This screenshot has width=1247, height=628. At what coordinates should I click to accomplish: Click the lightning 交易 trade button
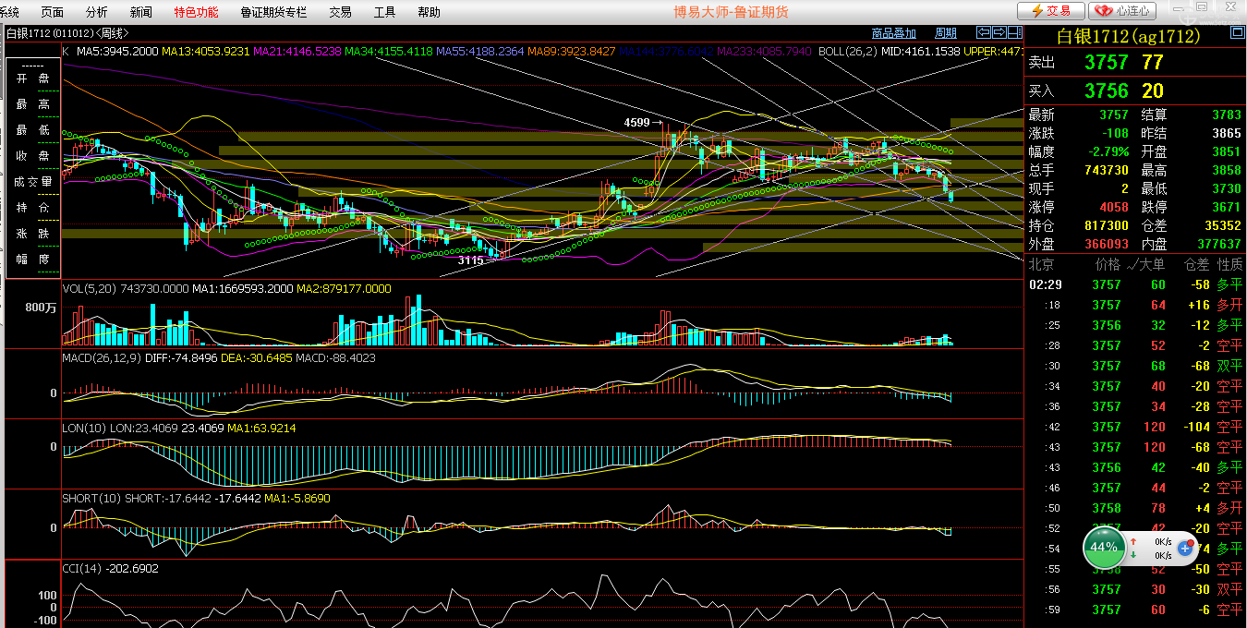[x=1050, y=11]
